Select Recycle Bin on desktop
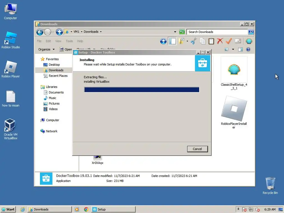The width and height of the screenshot is (284, 213). click(x=270, y=186)
